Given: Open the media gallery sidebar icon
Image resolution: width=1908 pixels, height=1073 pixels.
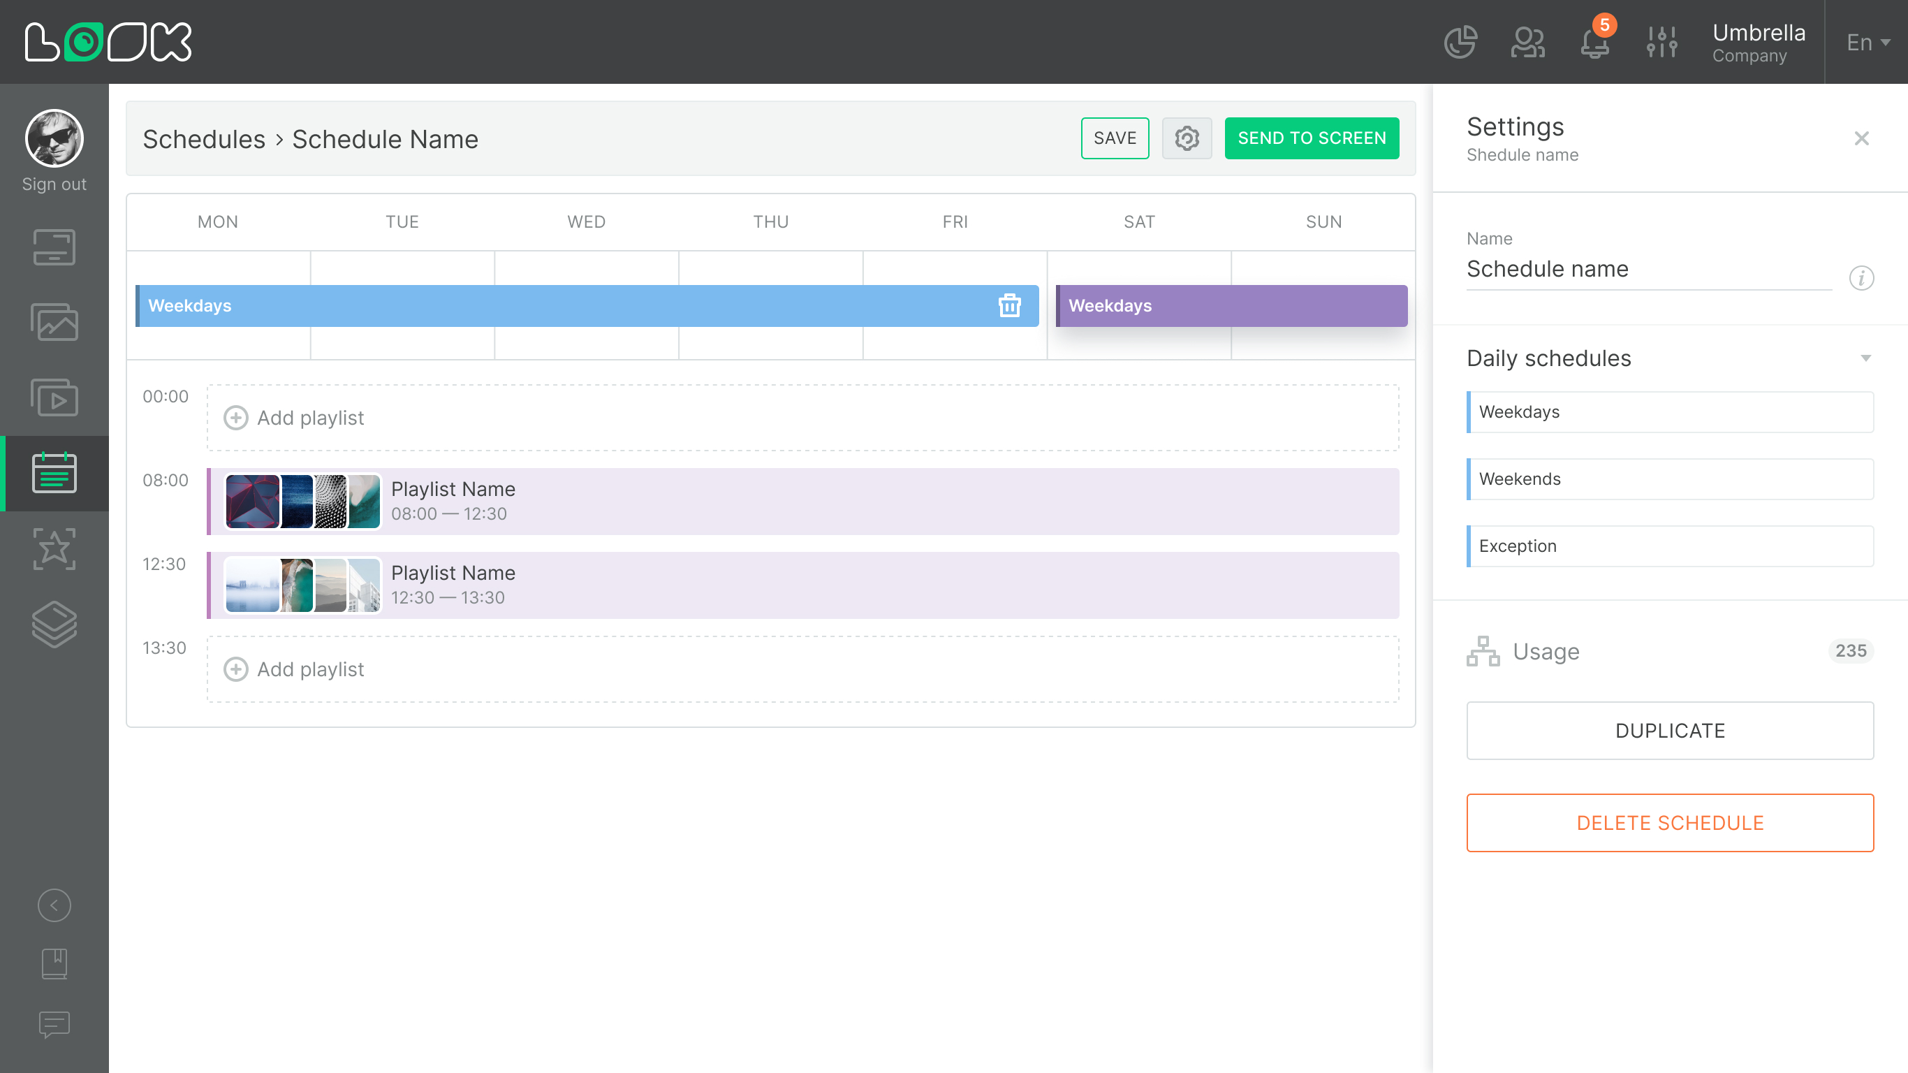Looking at the screenshot, I should [x=54, y=323].
